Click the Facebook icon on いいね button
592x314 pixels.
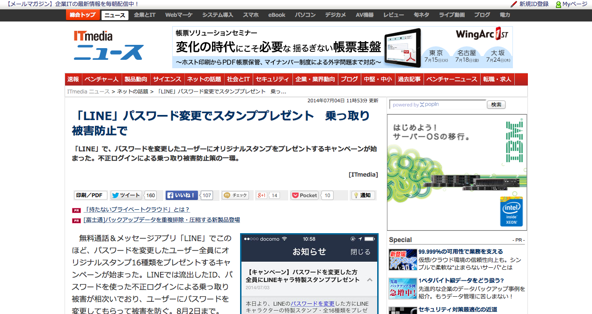(x=170, y=195)
